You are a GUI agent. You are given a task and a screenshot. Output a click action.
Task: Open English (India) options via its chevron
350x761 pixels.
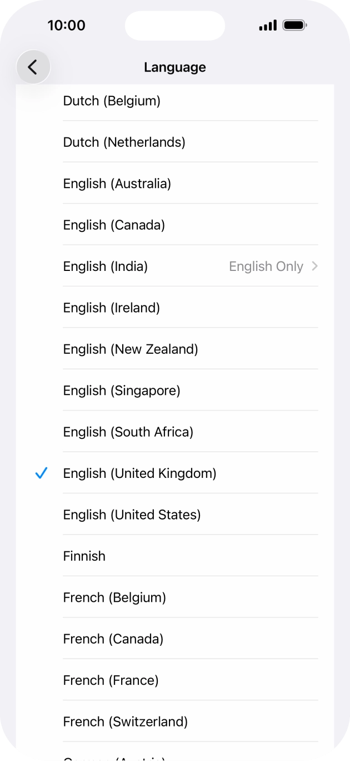tap(314, 266)
